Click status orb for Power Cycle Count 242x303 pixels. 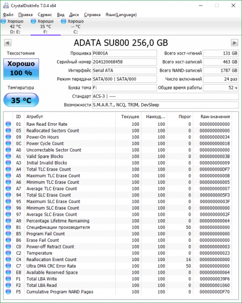[x=8, y=143]
